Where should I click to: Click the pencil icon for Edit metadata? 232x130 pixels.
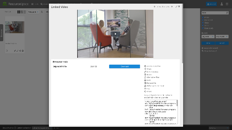145,72
